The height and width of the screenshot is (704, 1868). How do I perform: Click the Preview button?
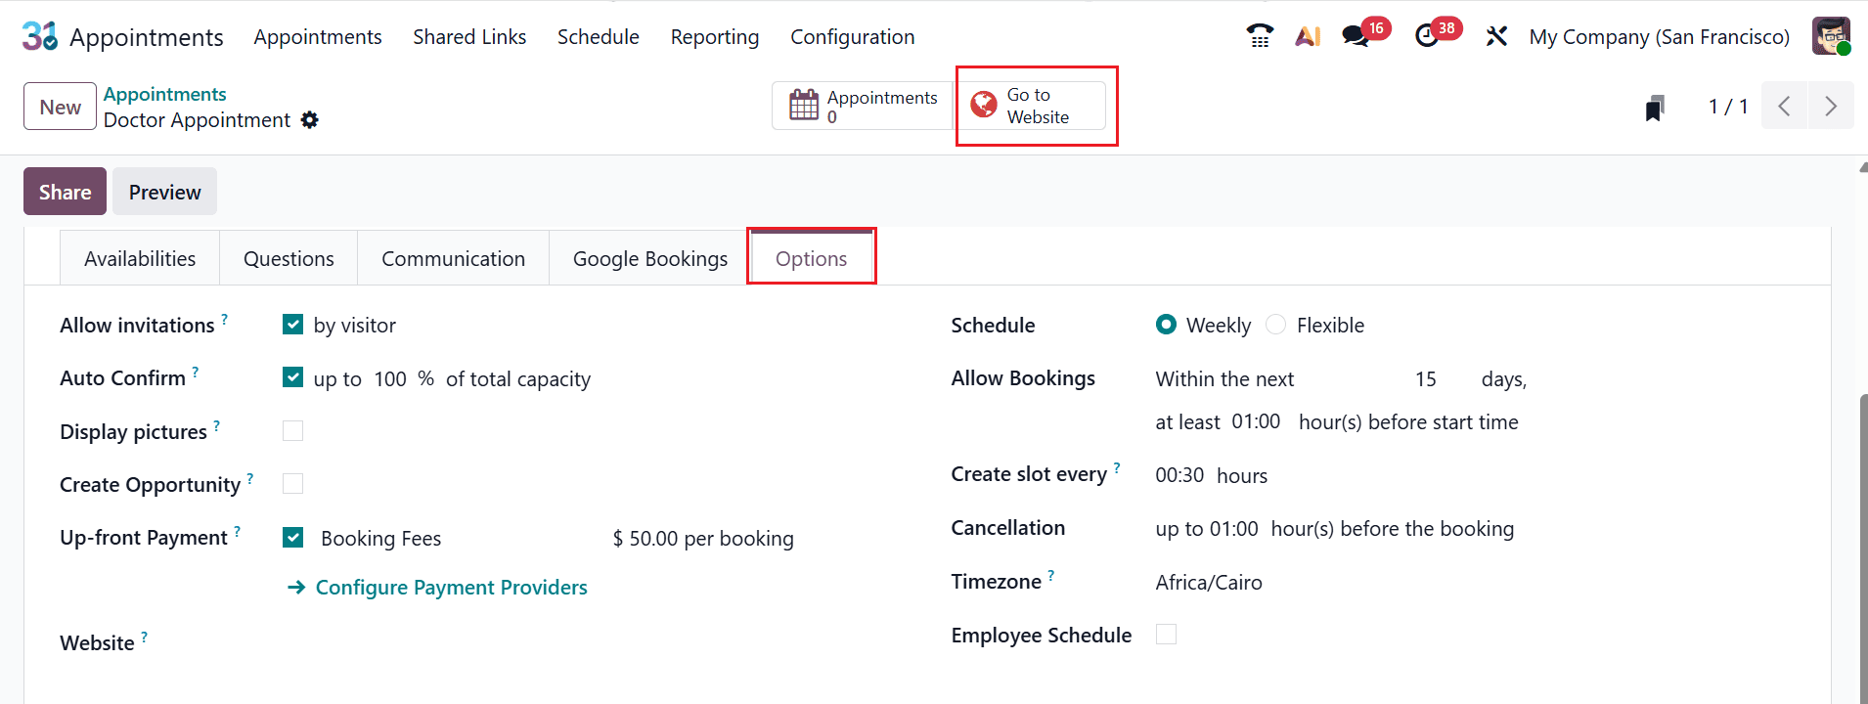click(164, 192)
